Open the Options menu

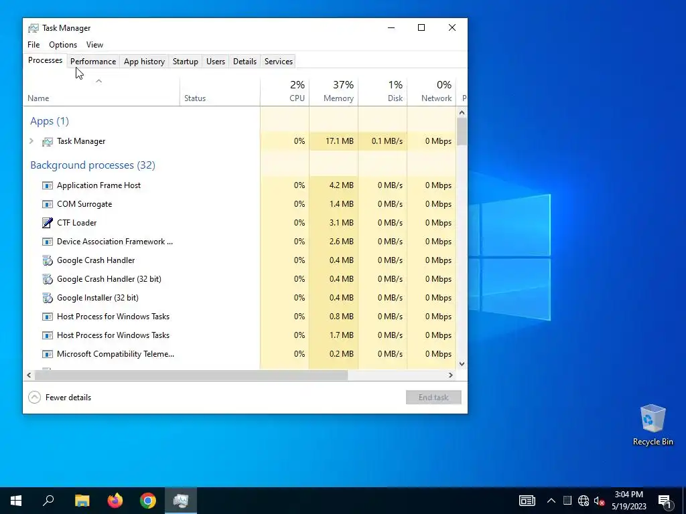pos(63,45)
